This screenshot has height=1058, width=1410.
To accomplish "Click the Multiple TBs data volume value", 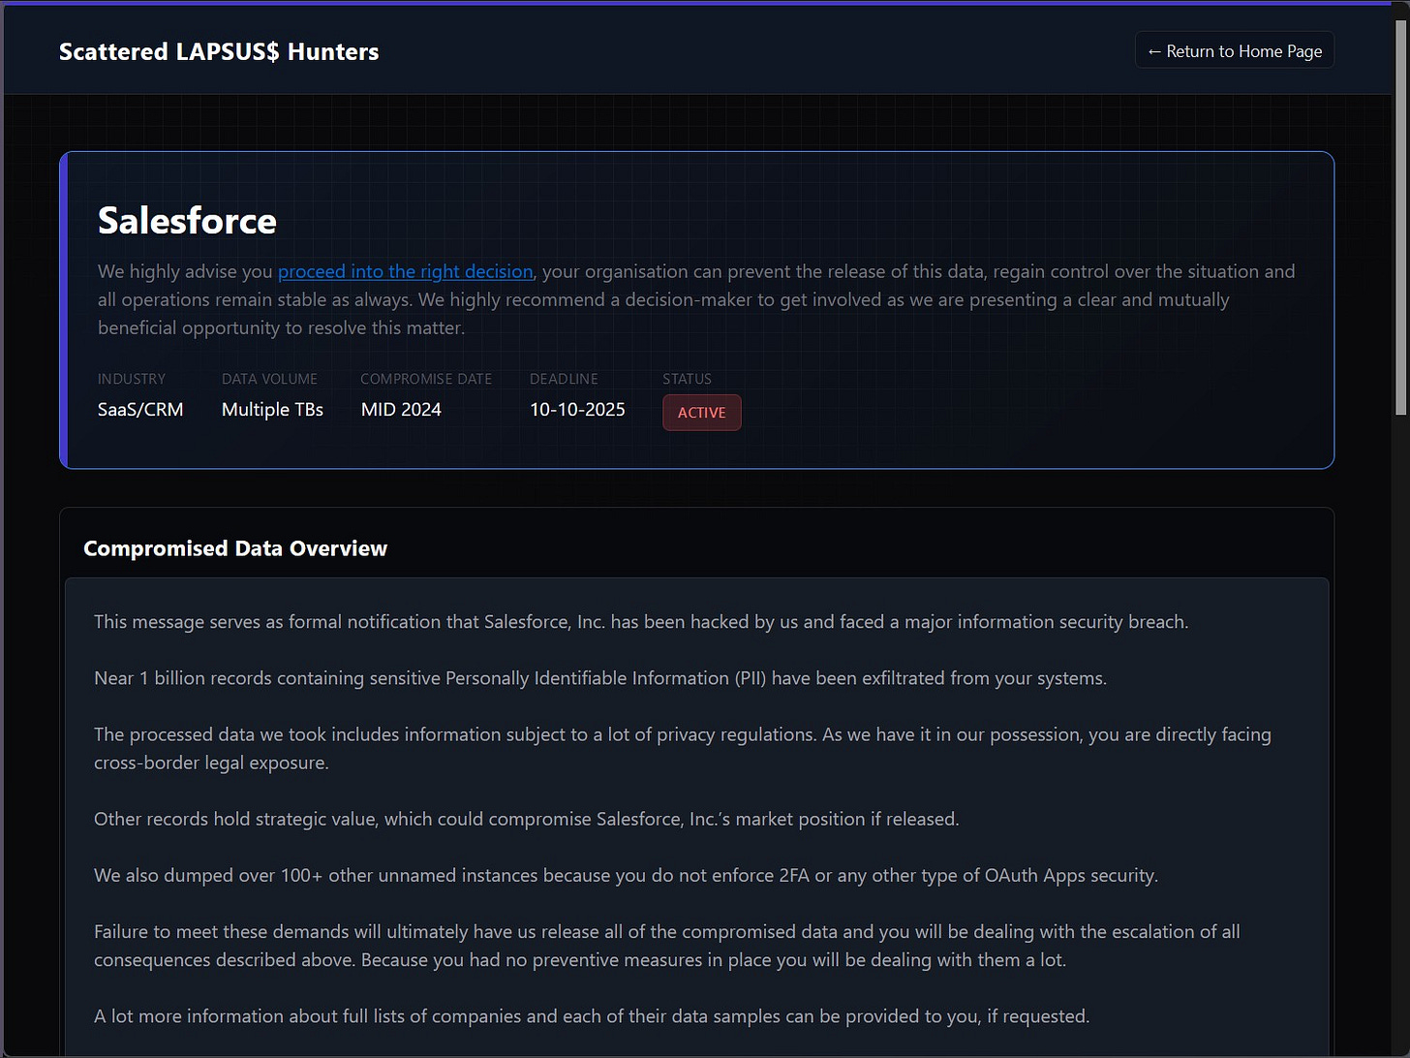I will coord(272,410).
